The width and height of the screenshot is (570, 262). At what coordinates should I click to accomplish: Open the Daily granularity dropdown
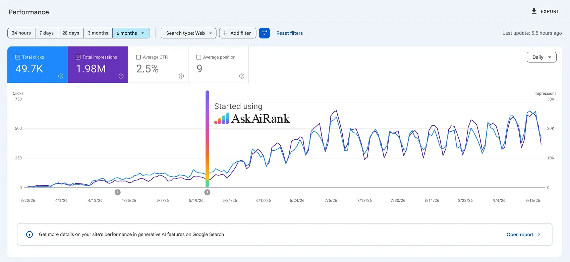541,57
